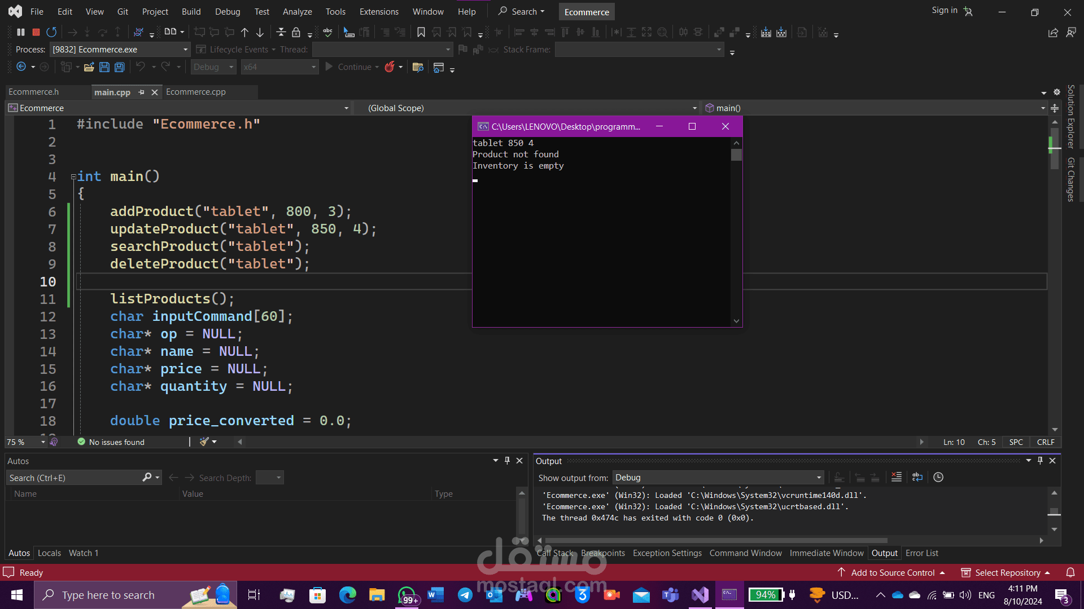Viewport: 1084px width, 609px height.
Task: Toggle bookmark icon in toolbar
Action: [x=421, y=32]
